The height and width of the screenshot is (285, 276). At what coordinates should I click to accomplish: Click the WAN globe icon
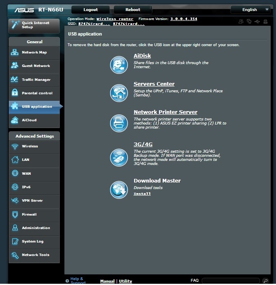pos(15,173)
